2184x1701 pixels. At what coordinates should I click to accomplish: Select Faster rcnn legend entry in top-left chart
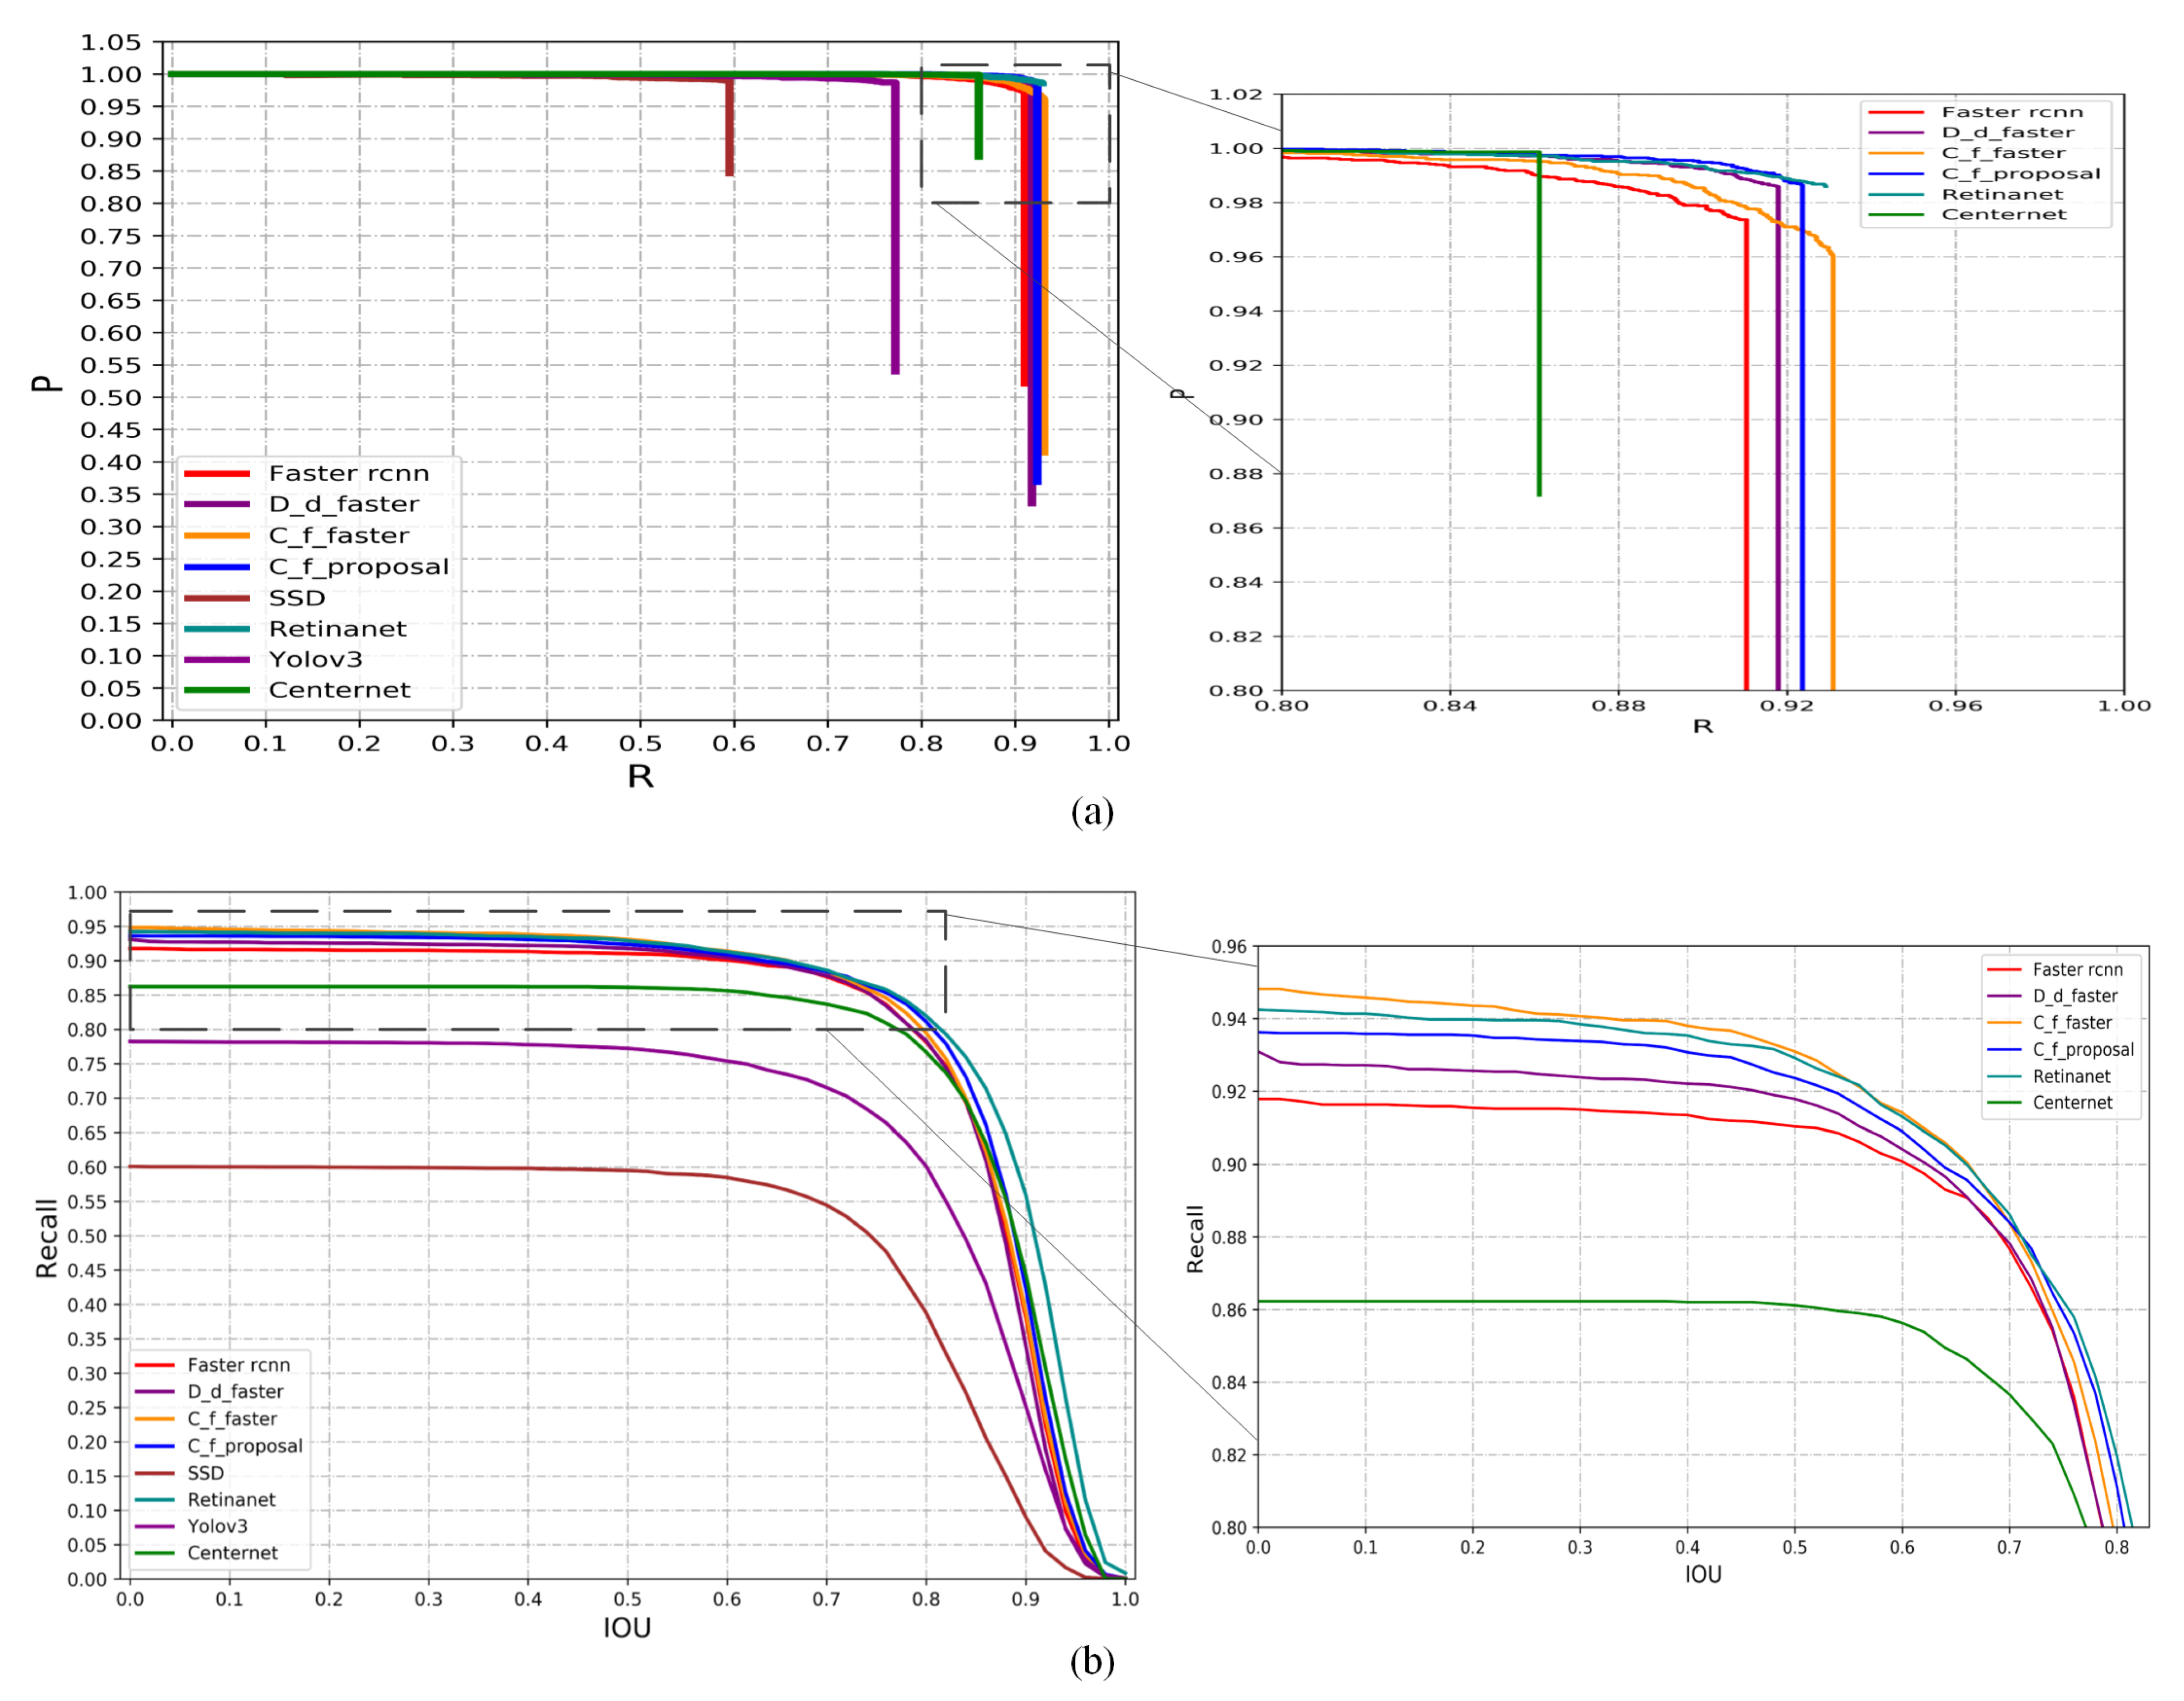point(348,473)
